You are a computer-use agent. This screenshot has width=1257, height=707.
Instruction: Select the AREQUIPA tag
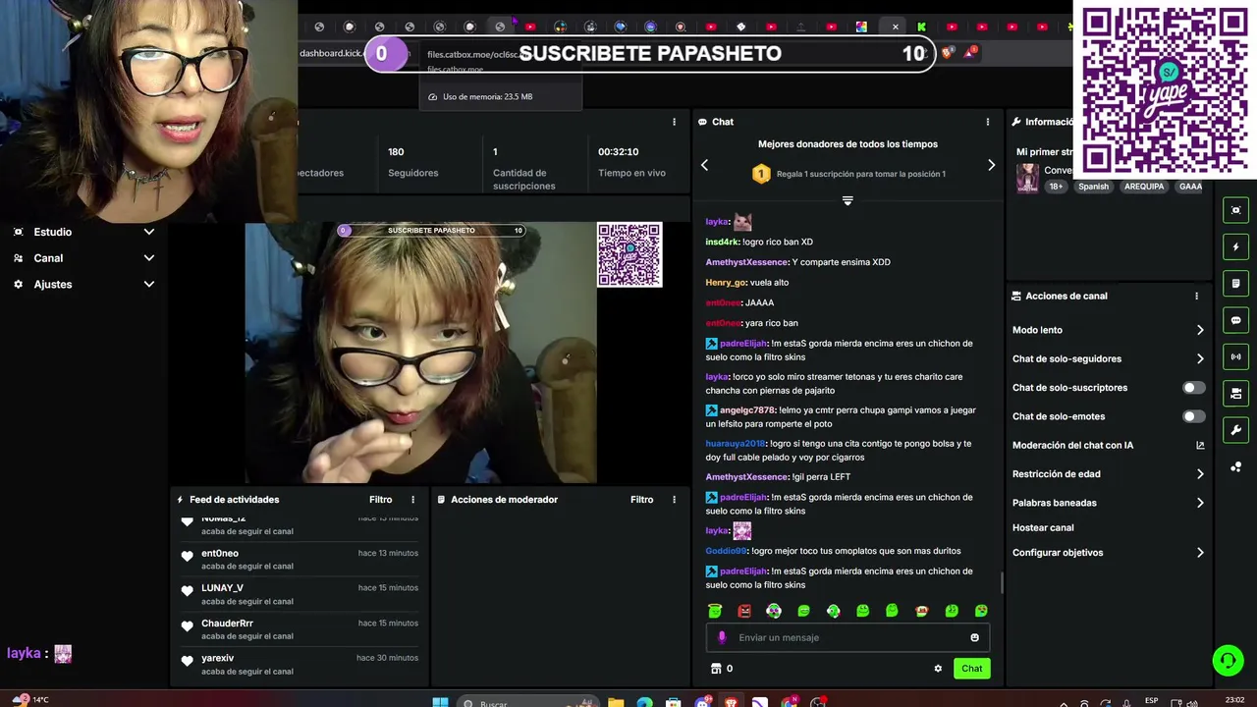point(1144,187)
